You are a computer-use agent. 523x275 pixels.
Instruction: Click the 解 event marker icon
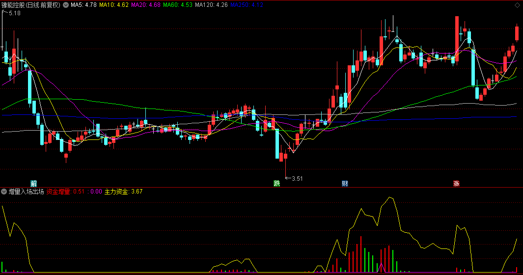pos(34,184)
